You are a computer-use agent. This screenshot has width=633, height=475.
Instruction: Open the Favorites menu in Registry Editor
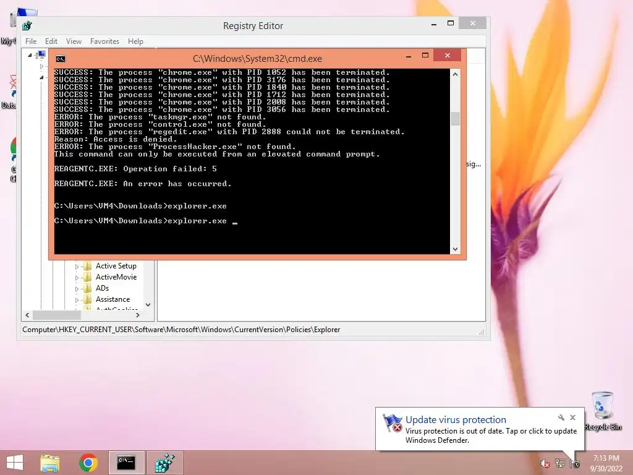(104, 41)
